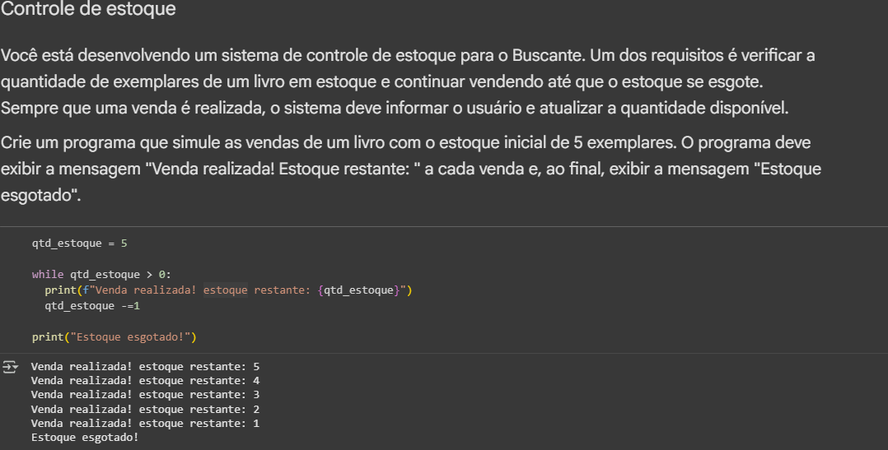Click the cell output actions icon

coord(10,367)
